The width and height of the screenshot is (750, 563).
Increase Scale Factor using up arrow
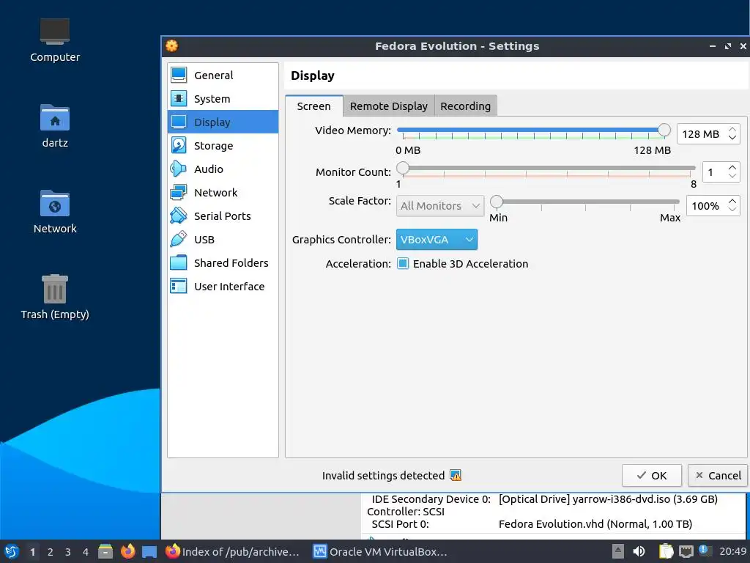tap(732, 201)
